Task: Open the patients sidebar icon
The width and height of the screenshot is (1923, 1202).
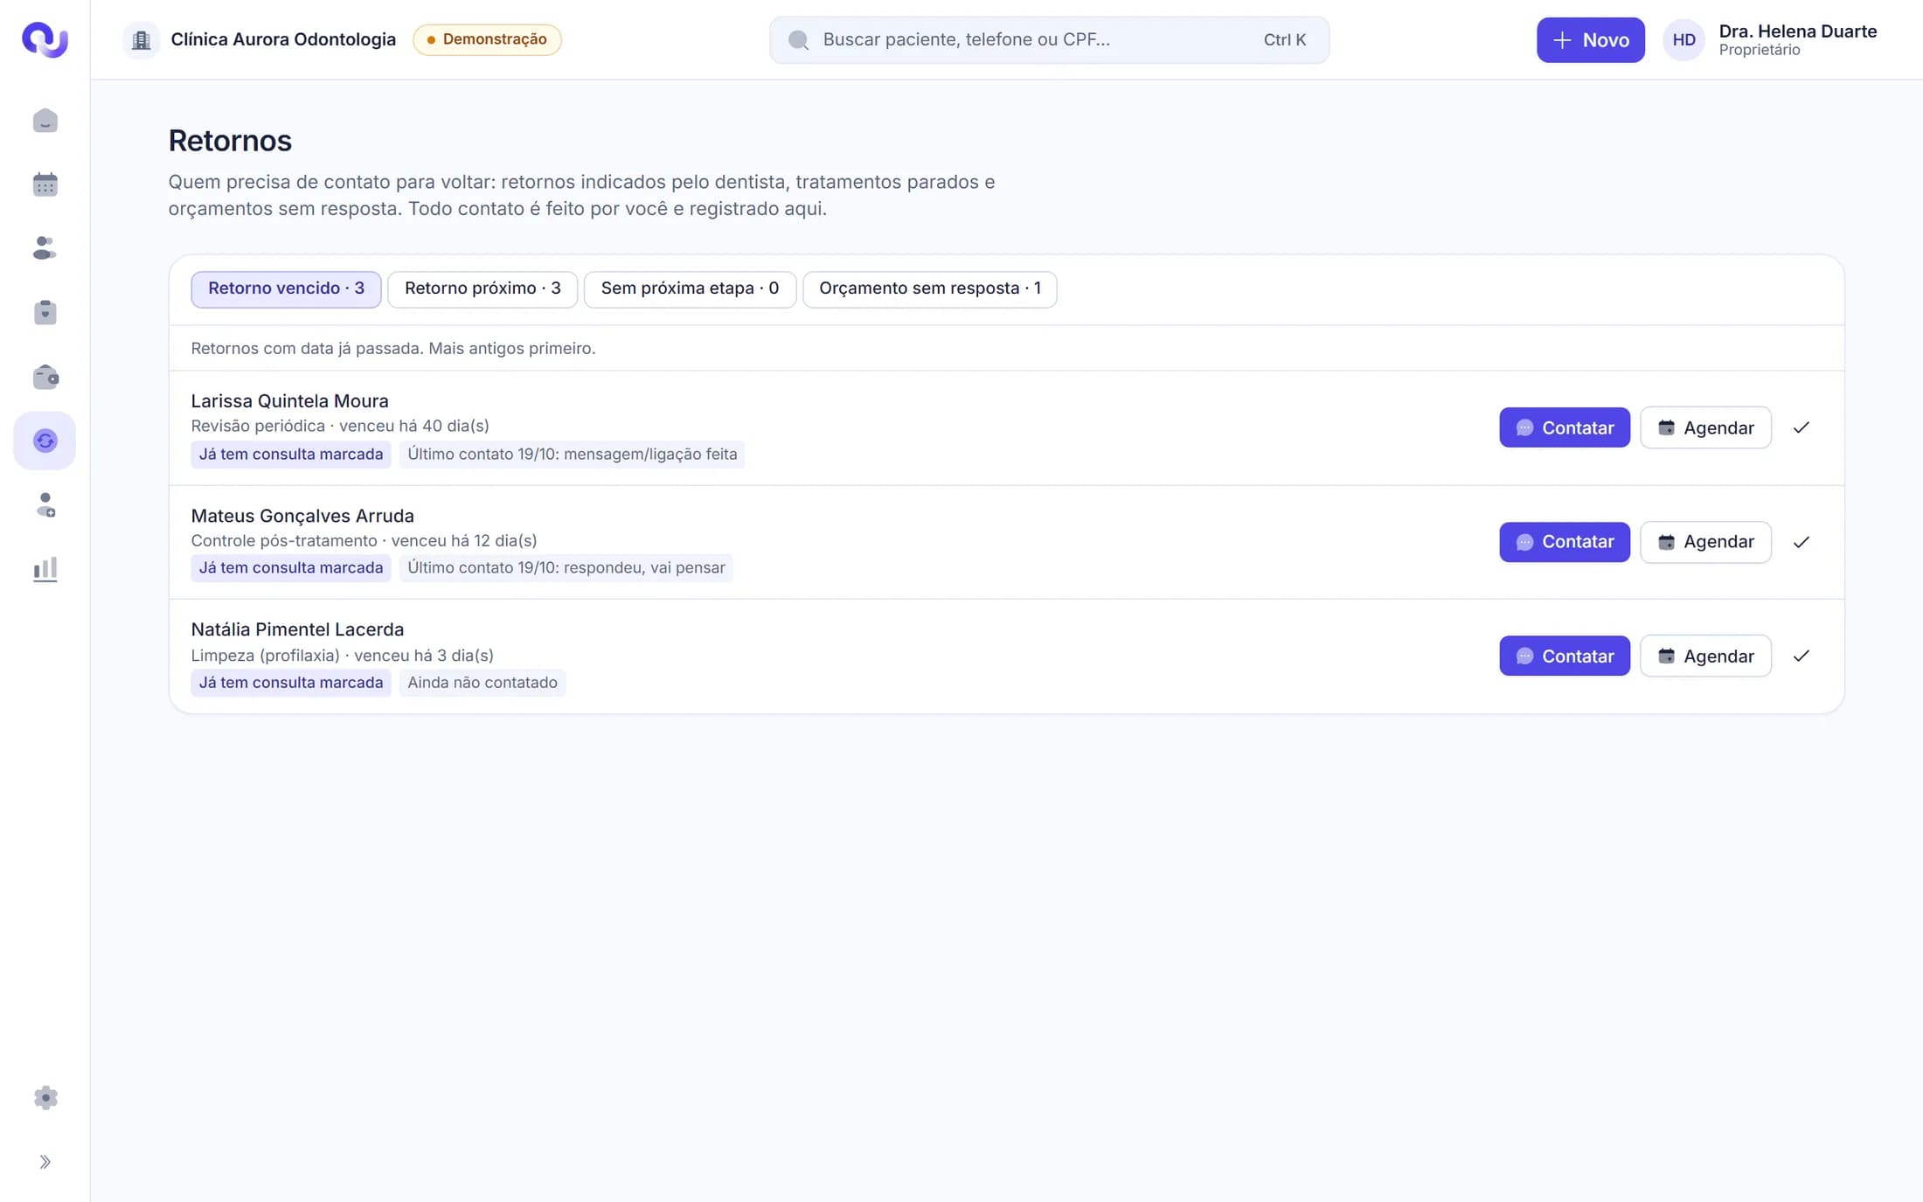Action: 45,248
